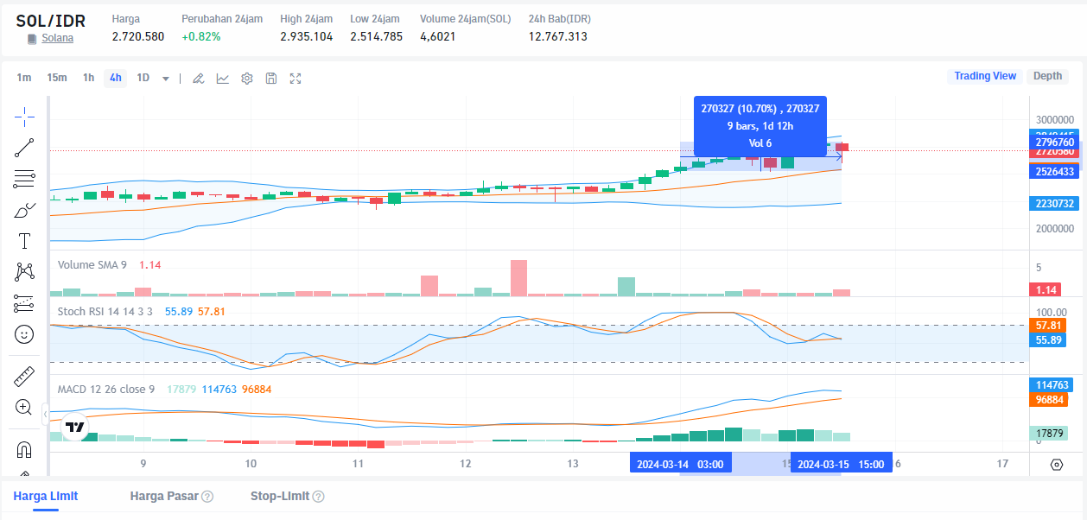Switch to Trading View chart mode

(985, 76)
